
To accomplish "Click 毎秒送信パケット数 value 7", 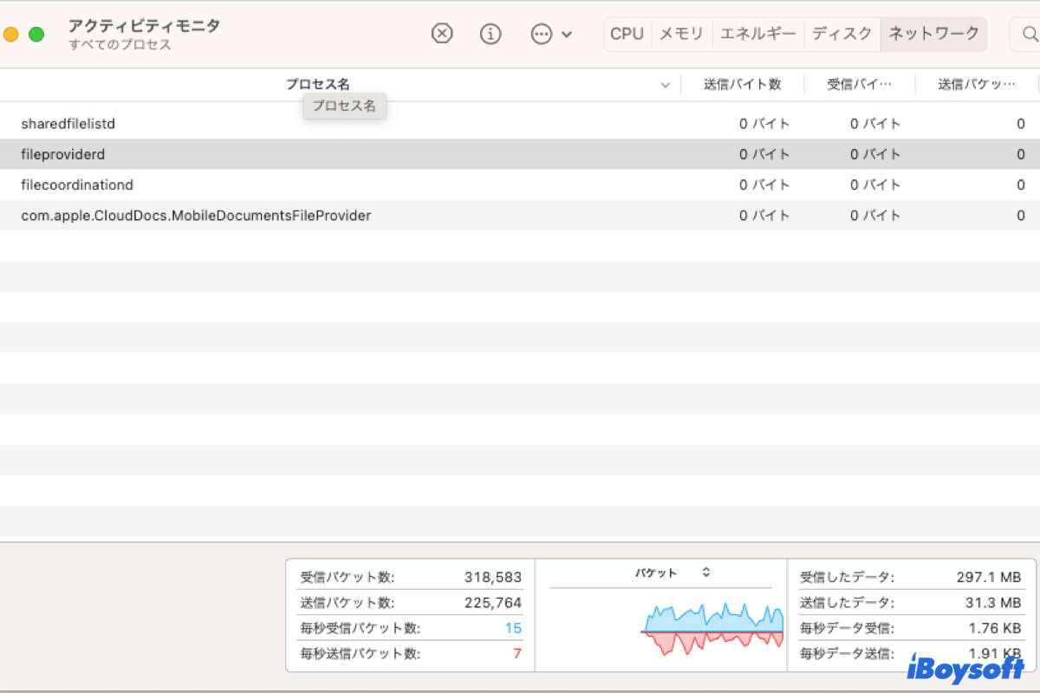I will point(517,654).
